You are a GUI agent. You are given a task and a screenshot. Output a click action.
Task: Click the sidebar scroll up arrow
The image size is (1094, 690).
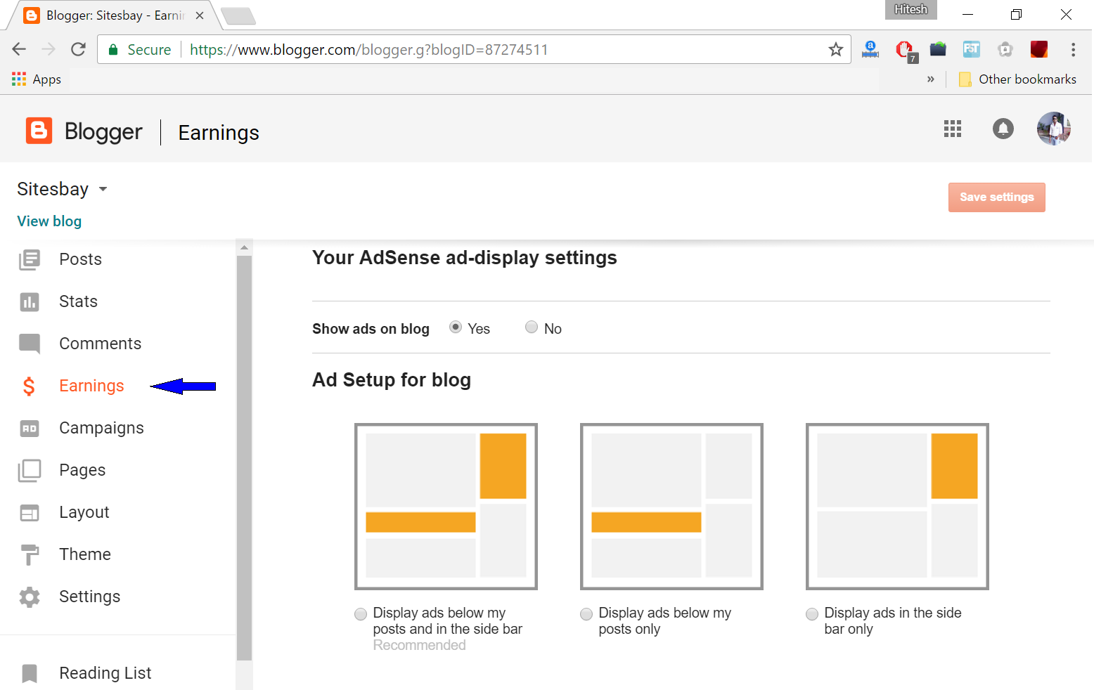click(x=244, y=247)
